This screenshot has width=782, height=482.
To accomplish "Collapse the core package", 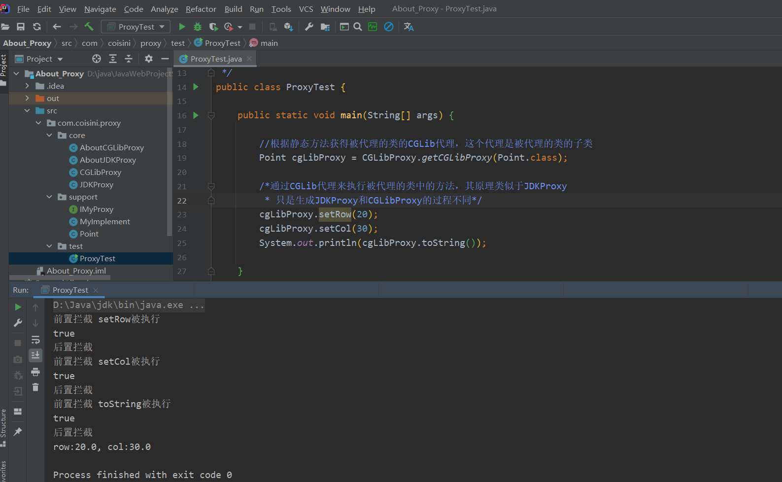I will (49, 135).
